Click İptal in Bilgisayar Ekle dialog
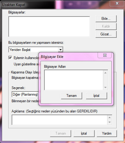125x143 pixels. pyautogui.click(x=96, y=96)
